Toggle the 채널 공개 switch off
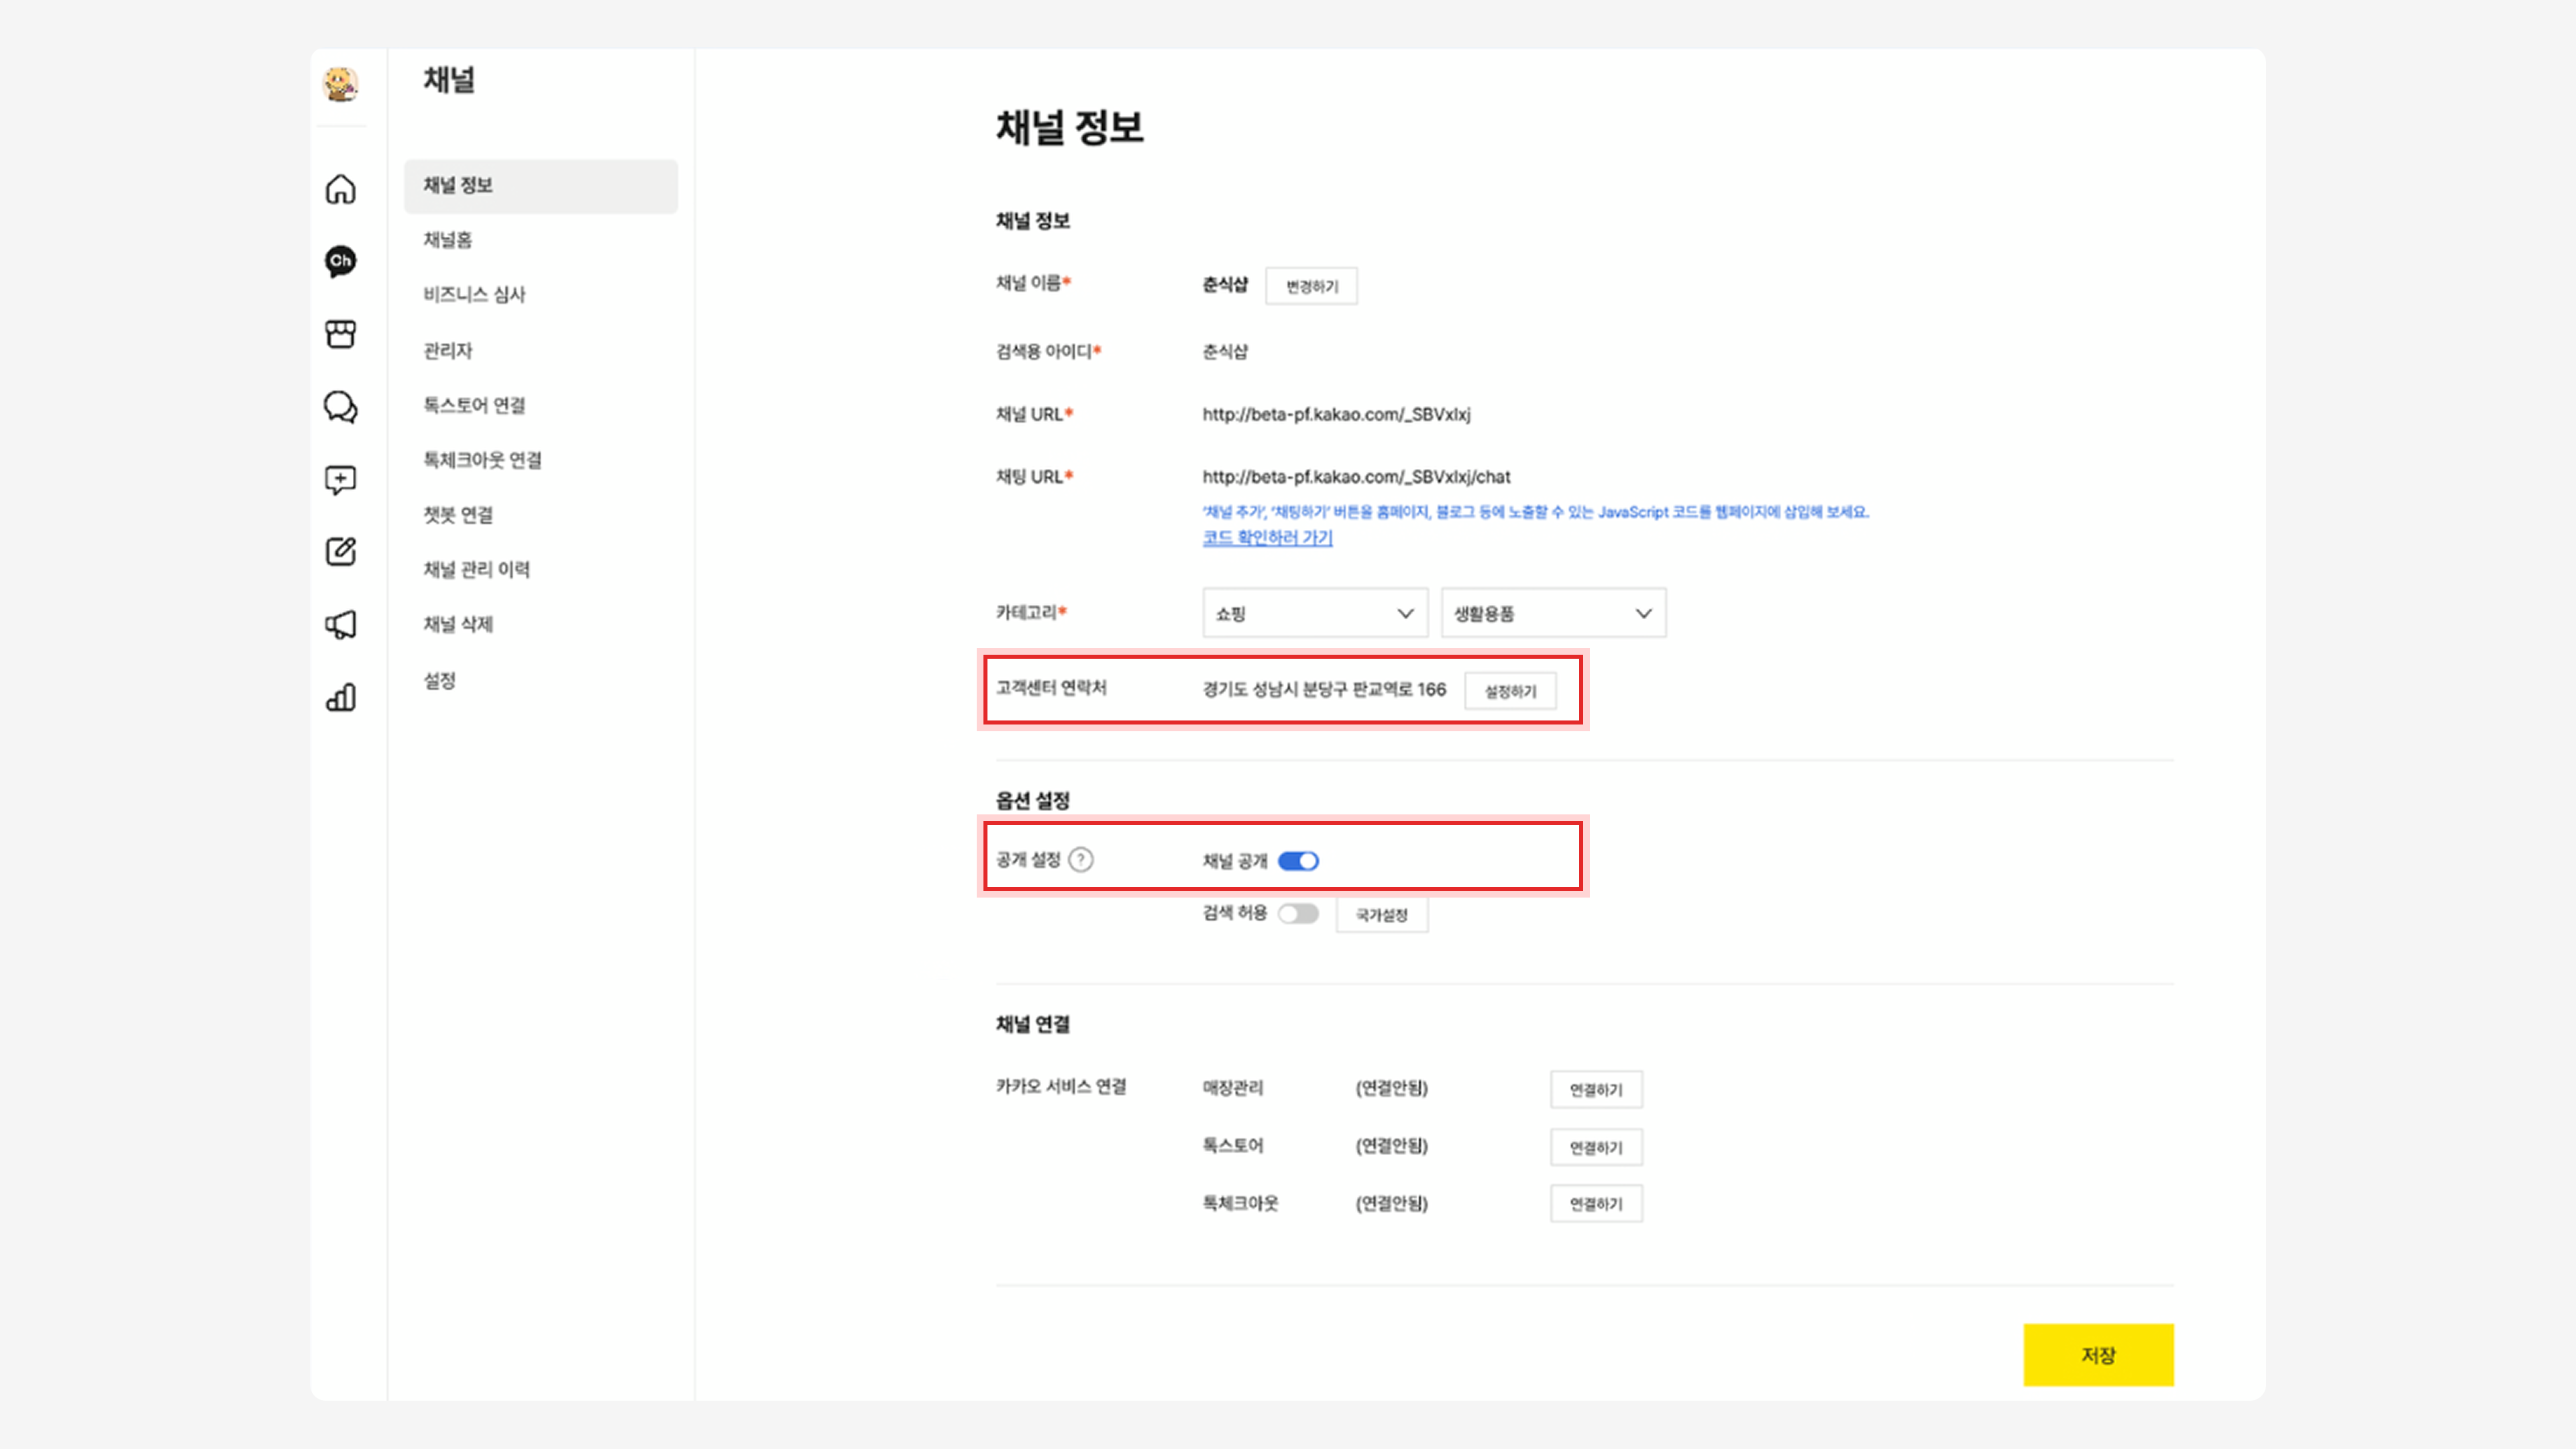The width and height of the screenshot is (2576, 1449). [x=1298, y=861]
